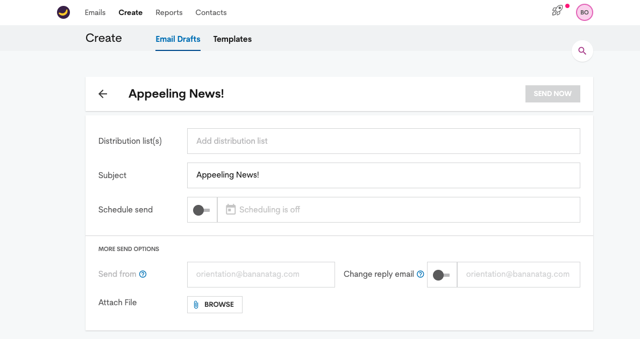The image size is (640, 339).
Task: Click the Attach File label
Action: pyautogui.click(x=118, y=303)
